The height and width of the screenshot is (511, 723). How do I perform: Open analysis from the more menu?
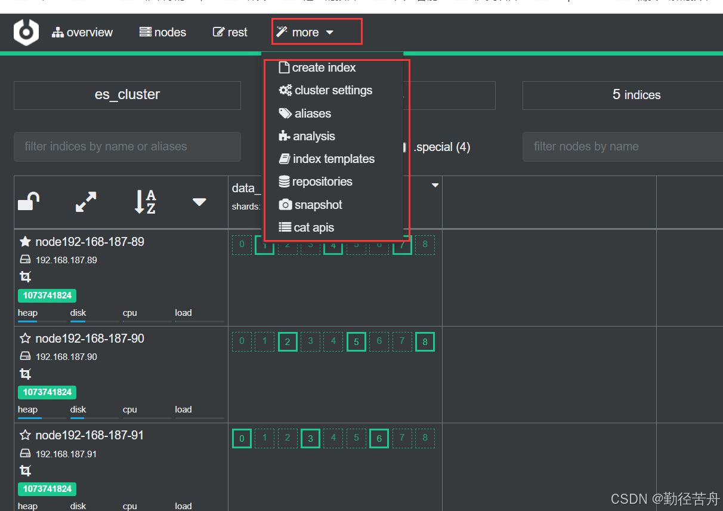[307, 136]
